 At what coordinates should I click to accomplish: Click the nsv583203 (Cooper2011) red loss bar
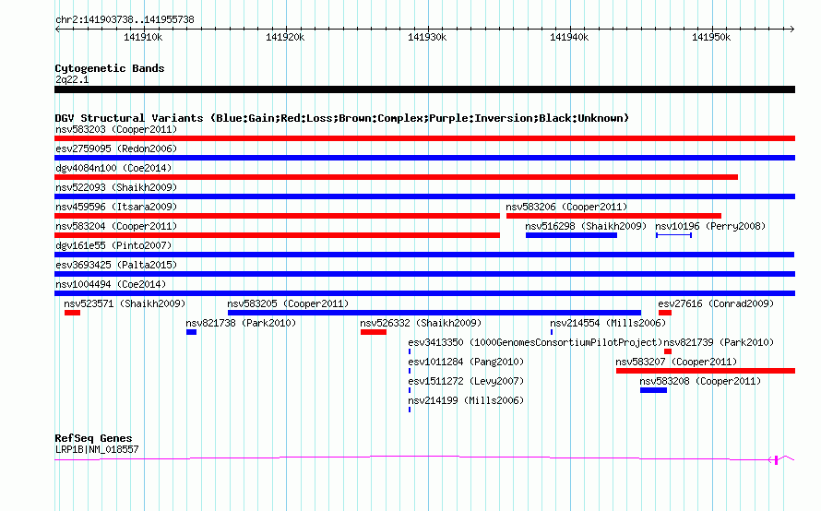(x=424, y=138)
